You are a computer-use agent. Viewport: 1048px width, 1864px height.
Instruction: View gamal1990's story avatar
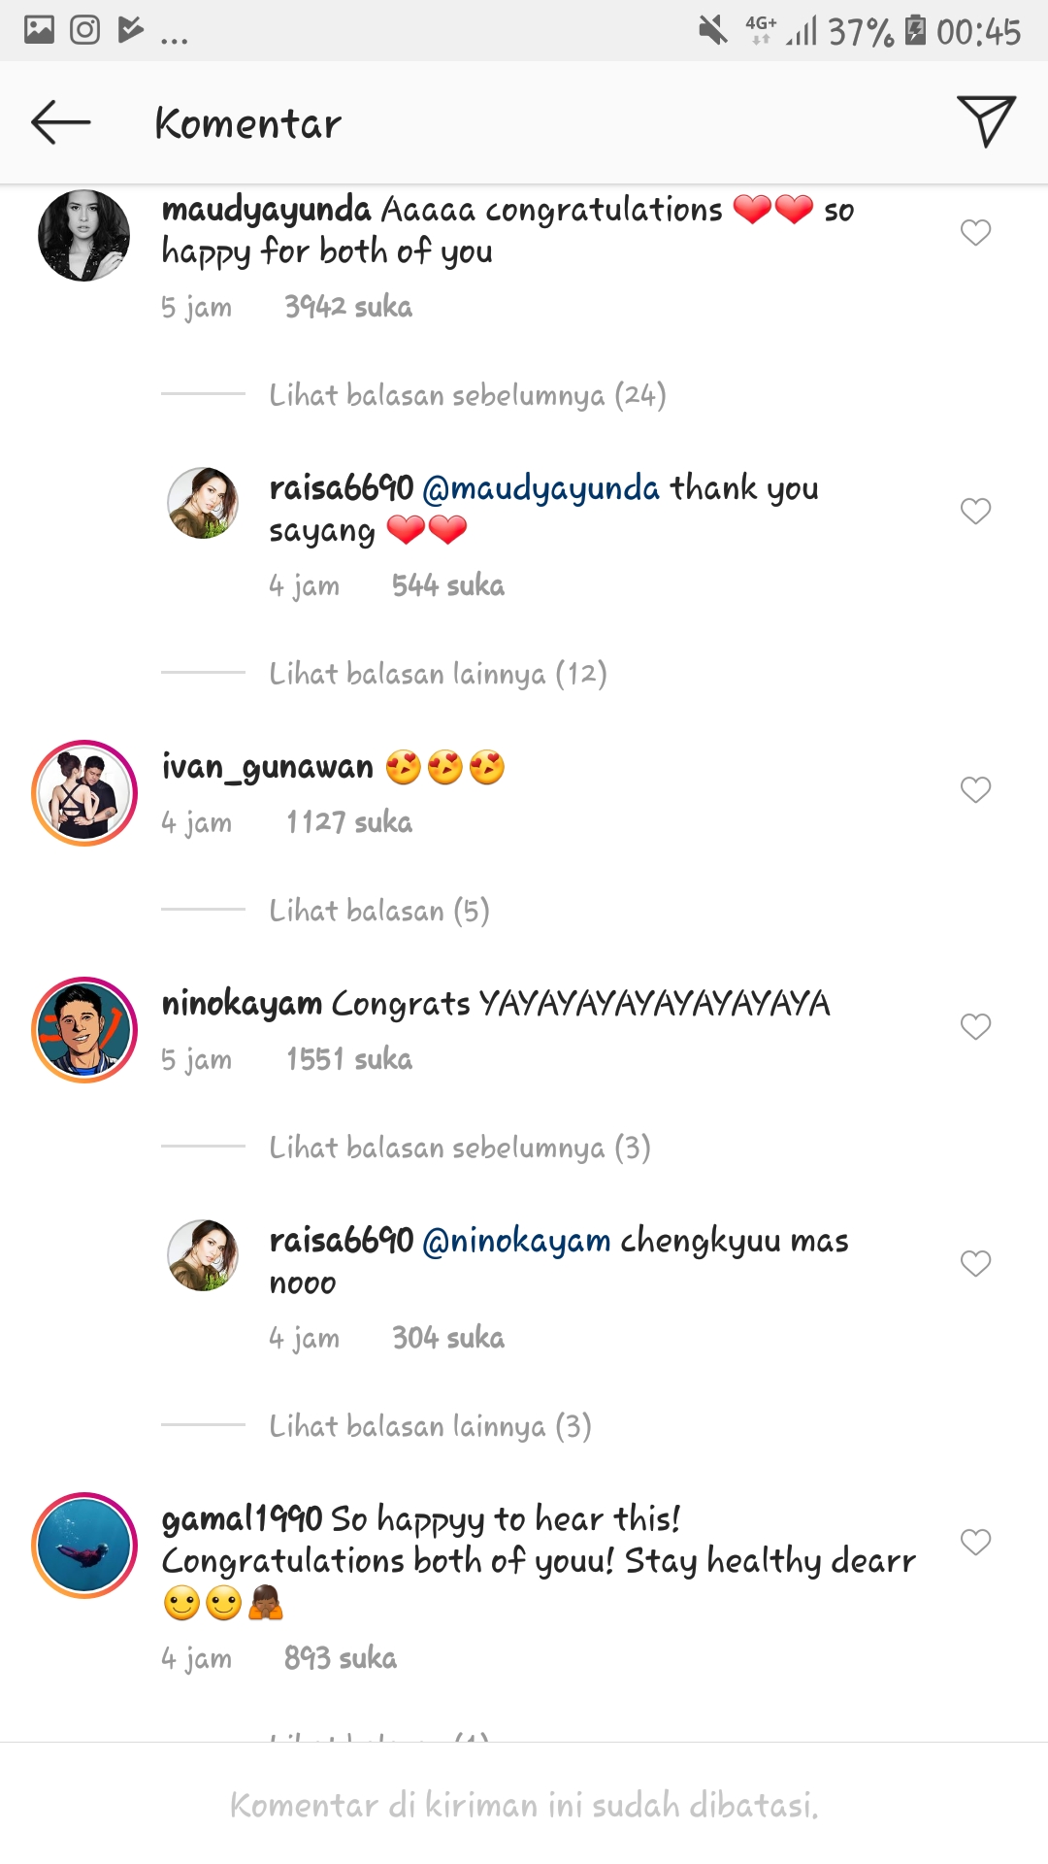click(x=84, y=1546)
